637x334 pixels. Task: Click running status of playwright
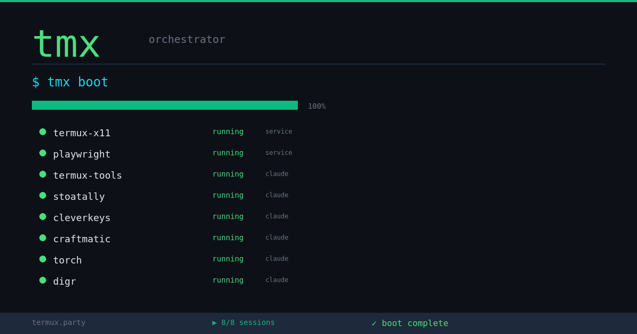(228, 153)
